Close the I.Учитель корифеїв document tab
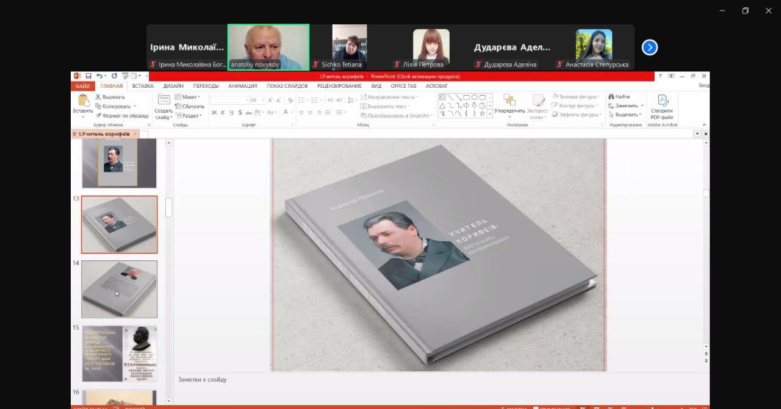This screenshot has height=409, width=781. click(135, 133)
